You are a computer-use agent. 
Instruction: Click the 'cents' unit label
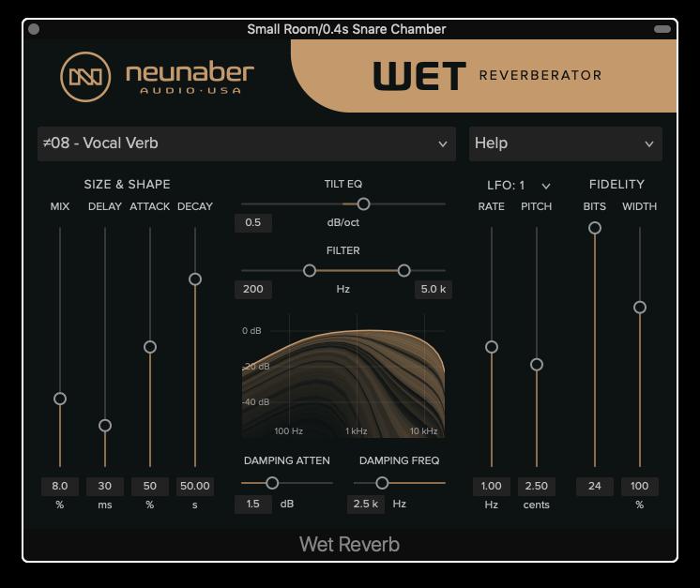(537, 505)
